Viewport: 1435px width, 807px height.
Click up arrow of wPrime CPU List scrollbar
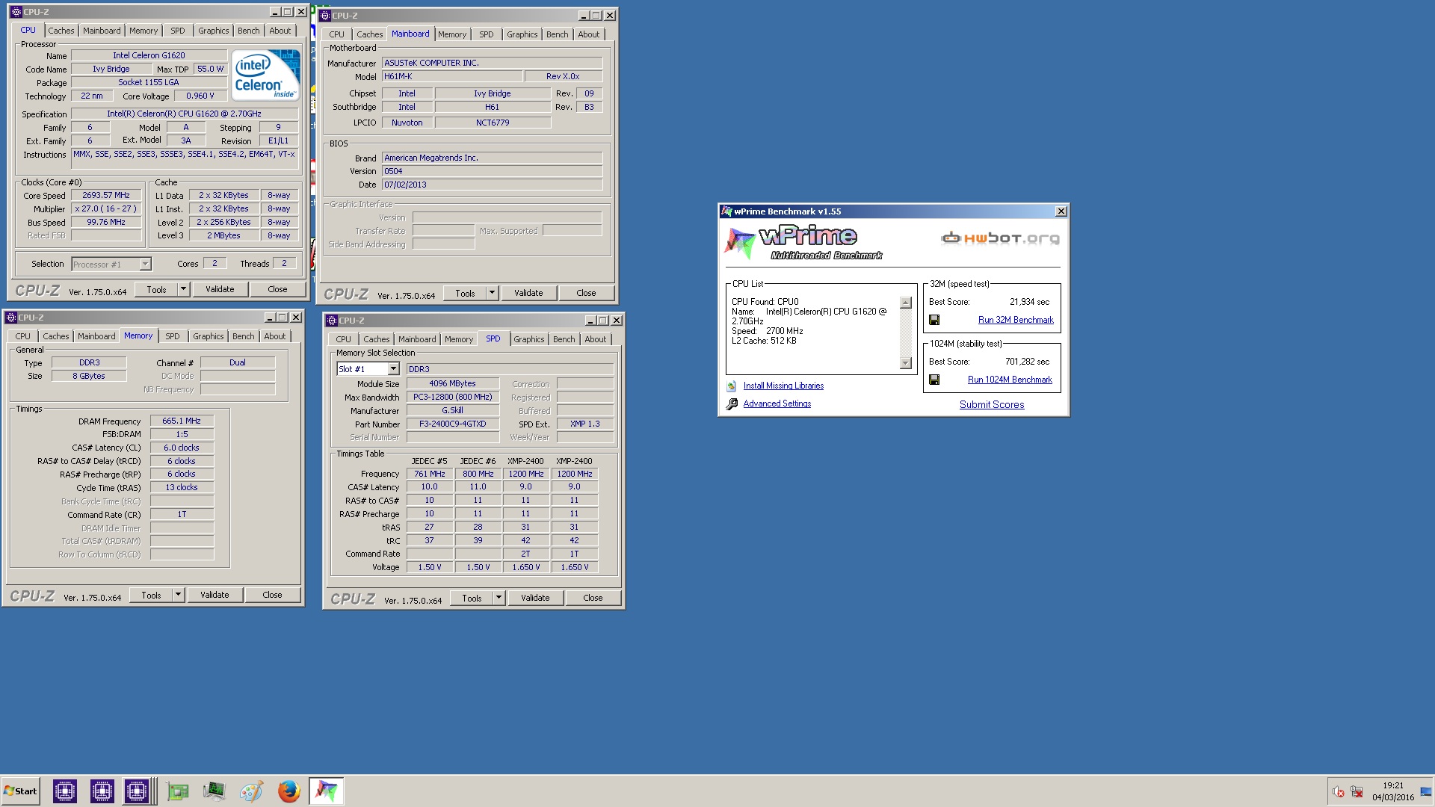click(x=906, y=303)
